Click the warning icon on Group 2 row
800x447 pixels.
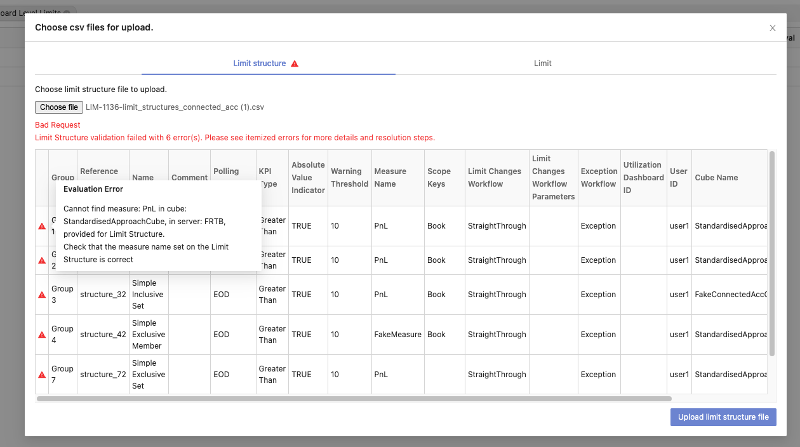pos(42,260)
